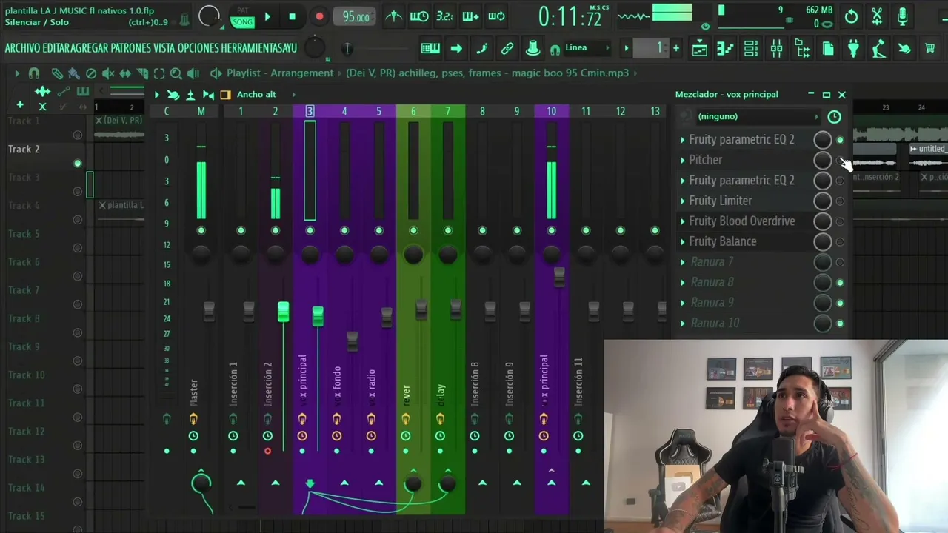
Task: Click the Master track volume fader
Action: (209, 312)
